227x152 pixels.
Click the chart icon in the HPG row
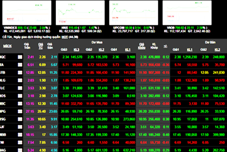[20, 111]
